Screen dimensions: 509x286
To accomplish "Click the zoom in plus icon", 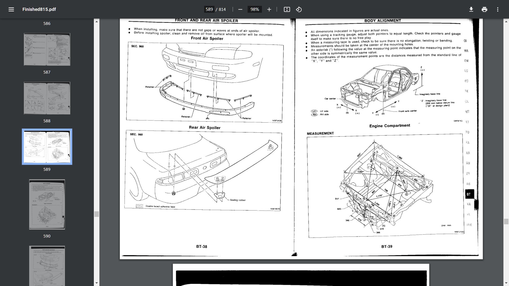I will 269,9.
